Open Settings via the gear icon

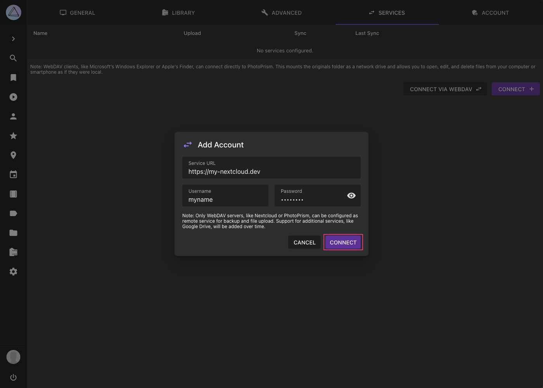(13, 271)
